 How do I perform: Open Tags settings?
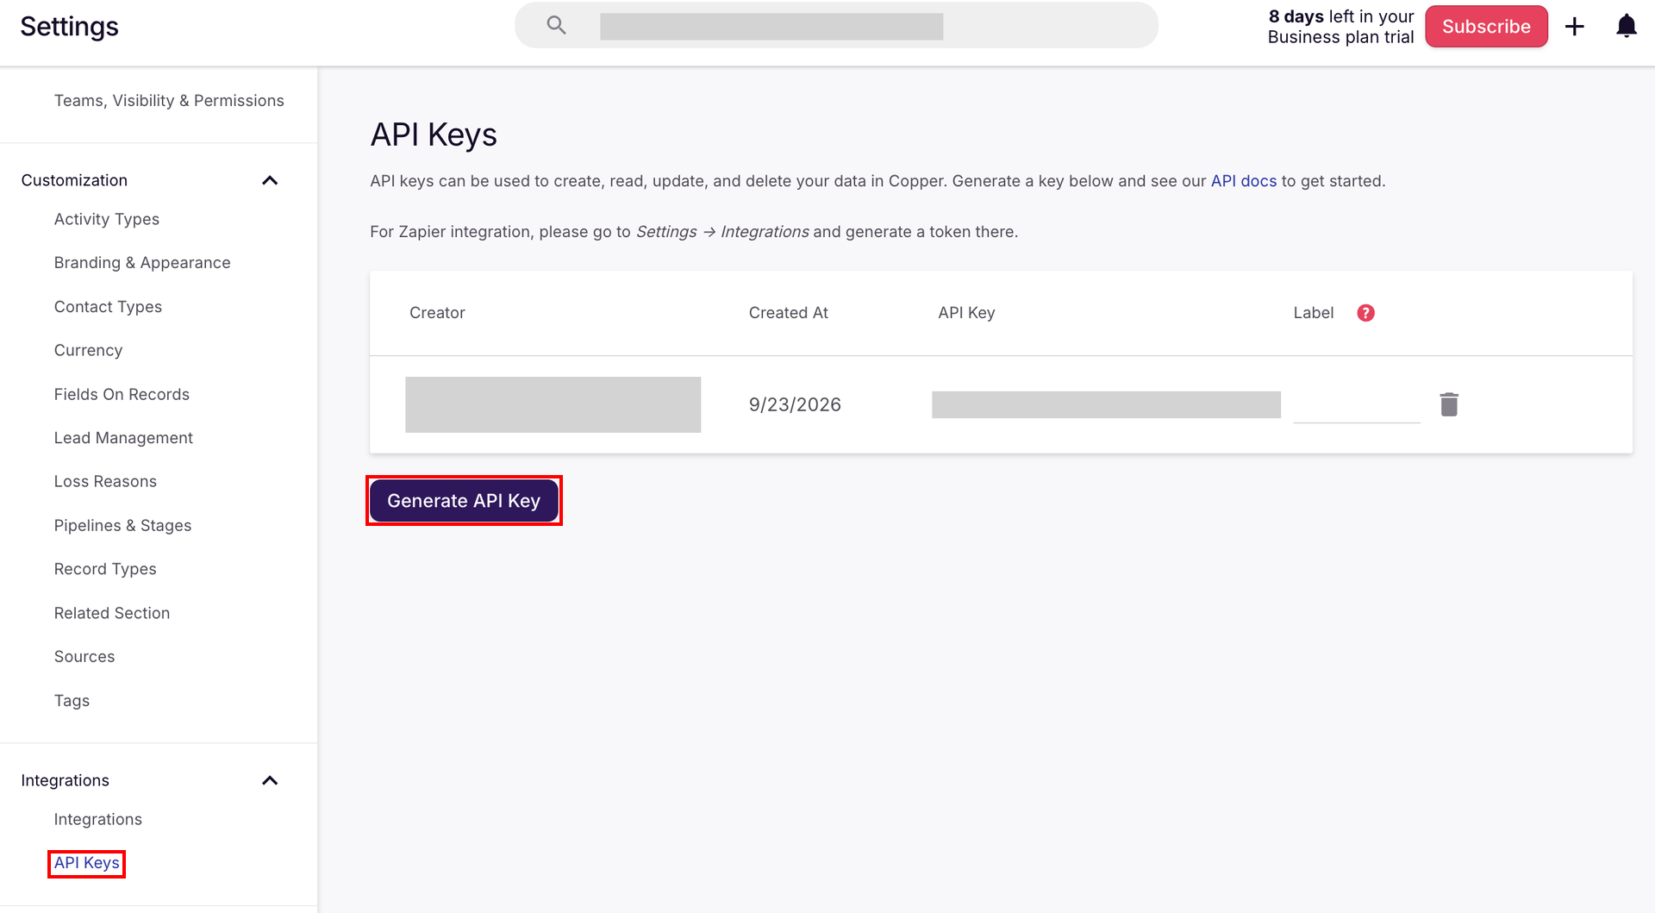pyautogui.click(x=72, y=701)
